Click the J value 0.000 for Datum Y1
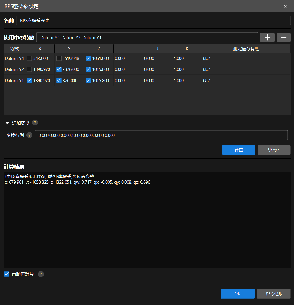 (149, 80)
